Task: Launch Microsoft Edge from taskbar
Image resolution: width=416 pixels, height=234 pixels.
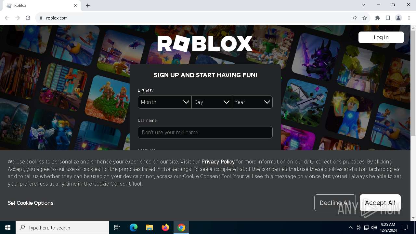Action: pos(134,227)
